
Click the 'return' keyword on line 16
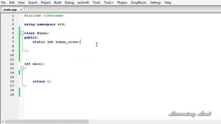click(39, 81)
